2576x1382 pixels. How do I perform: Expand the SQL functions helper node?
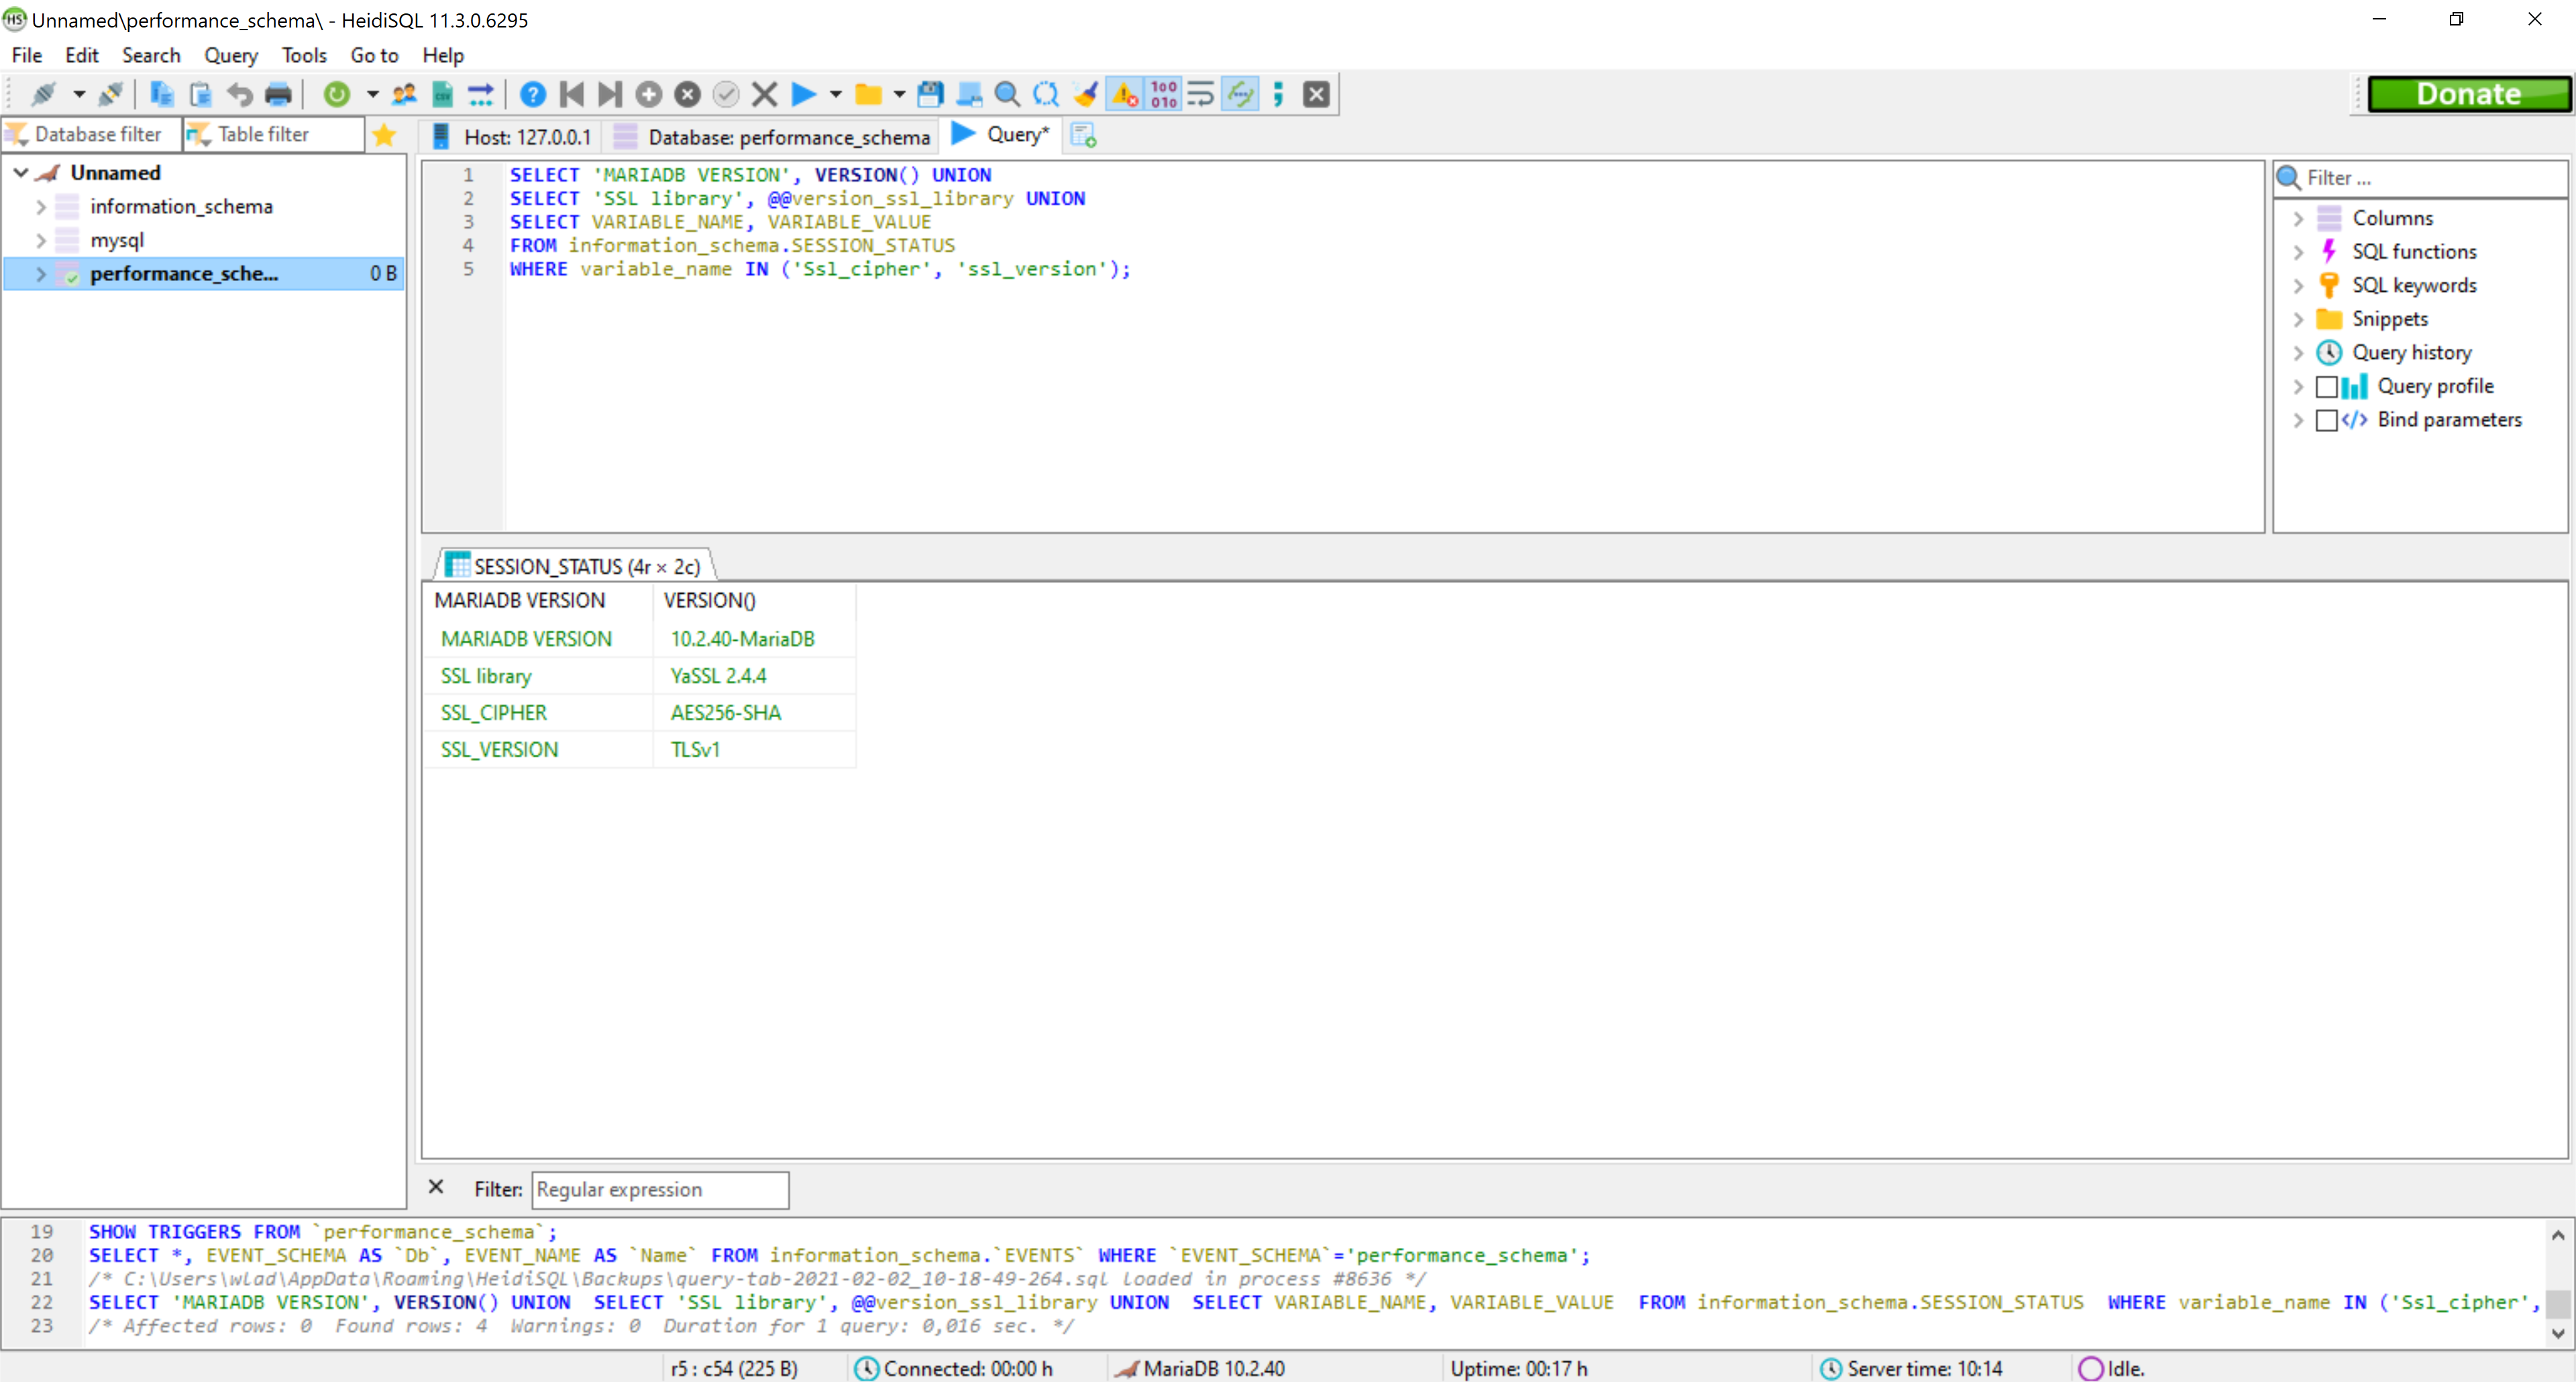pyautogui.click(x=2298, y=252)
